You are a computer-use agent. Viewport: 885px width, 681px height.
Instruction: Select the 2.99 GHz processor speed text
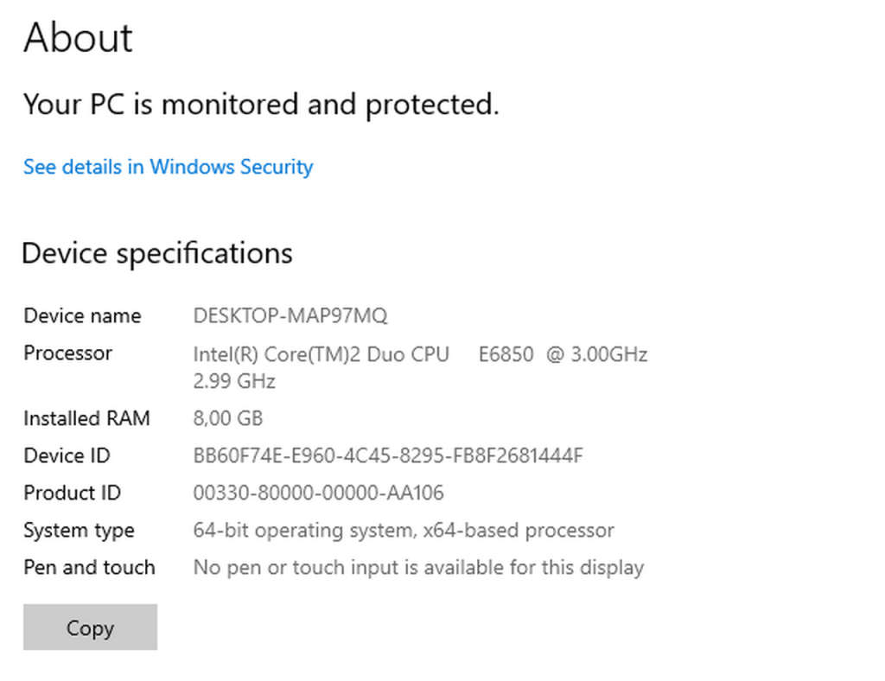[x=233, y=380]
